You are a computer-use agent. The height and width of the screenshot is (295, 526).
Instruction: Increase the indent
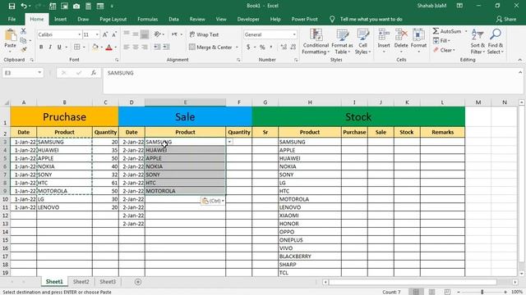click(x=166, y=48)
